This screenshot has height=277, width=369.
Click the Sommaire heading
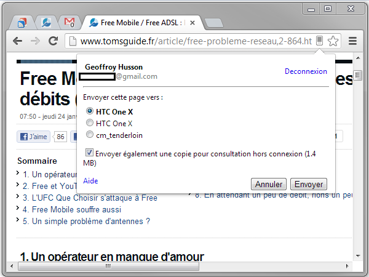click(x=37, y=161)
